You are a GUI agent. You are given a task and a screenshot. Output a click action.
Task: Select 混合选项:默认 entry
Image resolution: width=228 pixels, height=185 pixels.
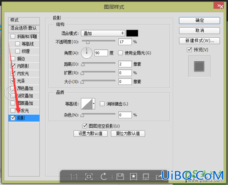24,28
